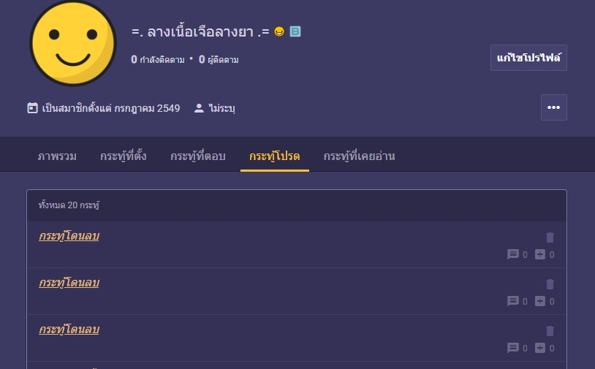Open the first กระทู้โดนลบ link
595x369 pixels.
69,236
